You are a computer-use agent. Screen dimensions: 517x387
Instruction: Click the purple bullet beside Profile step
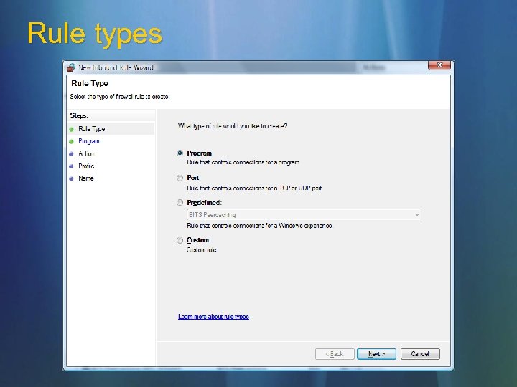click(x=71, y=166)
